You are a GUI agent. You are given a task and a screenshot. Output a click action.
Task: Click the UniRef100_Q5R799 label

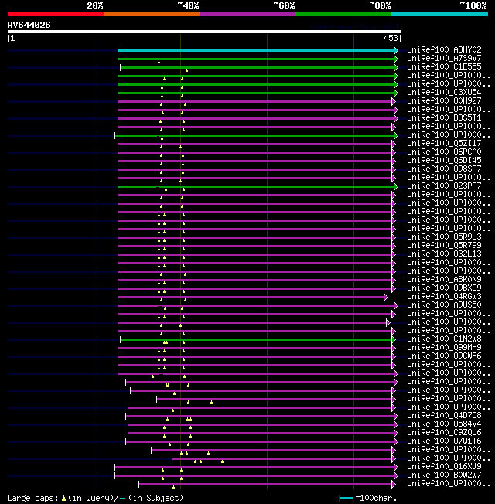444,245
